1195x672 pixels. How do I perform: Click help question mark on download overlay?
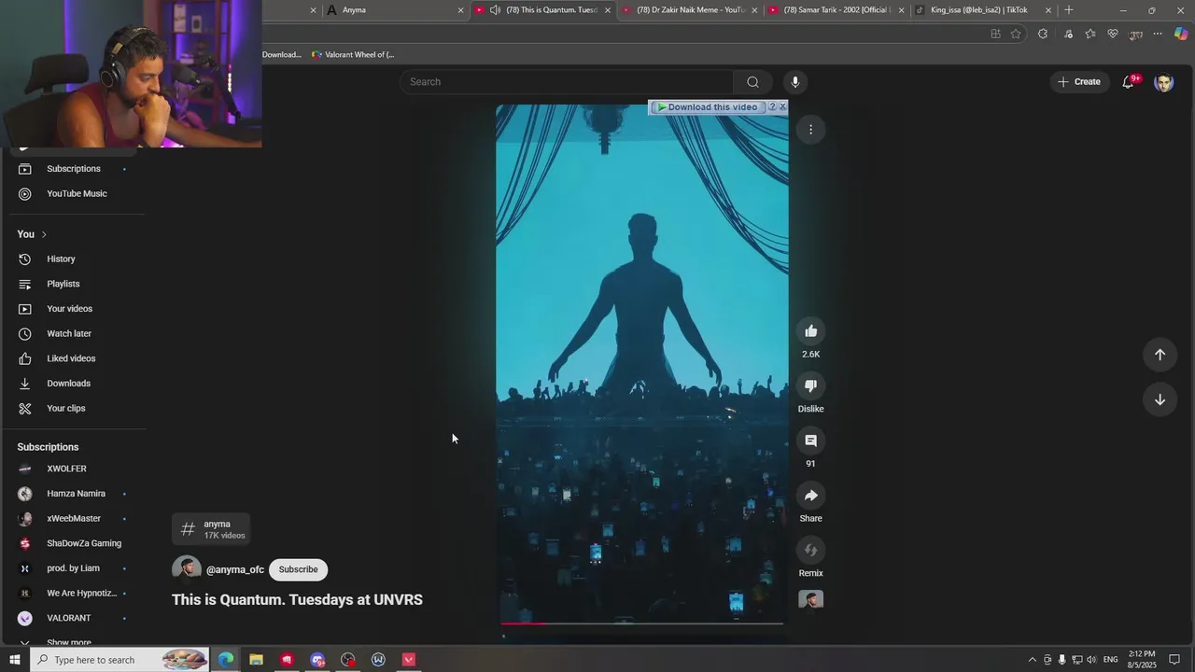(772, 107)
